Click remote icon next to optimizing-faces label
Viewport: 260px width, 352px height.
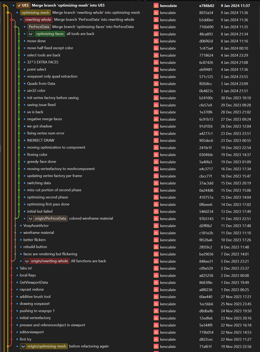pyautogui.click(x=31, y=34)
